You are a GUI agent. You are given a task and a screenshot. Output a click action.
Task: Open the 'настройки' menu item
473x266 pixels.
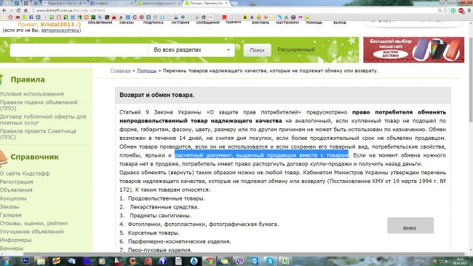click(x=287, y=23)
